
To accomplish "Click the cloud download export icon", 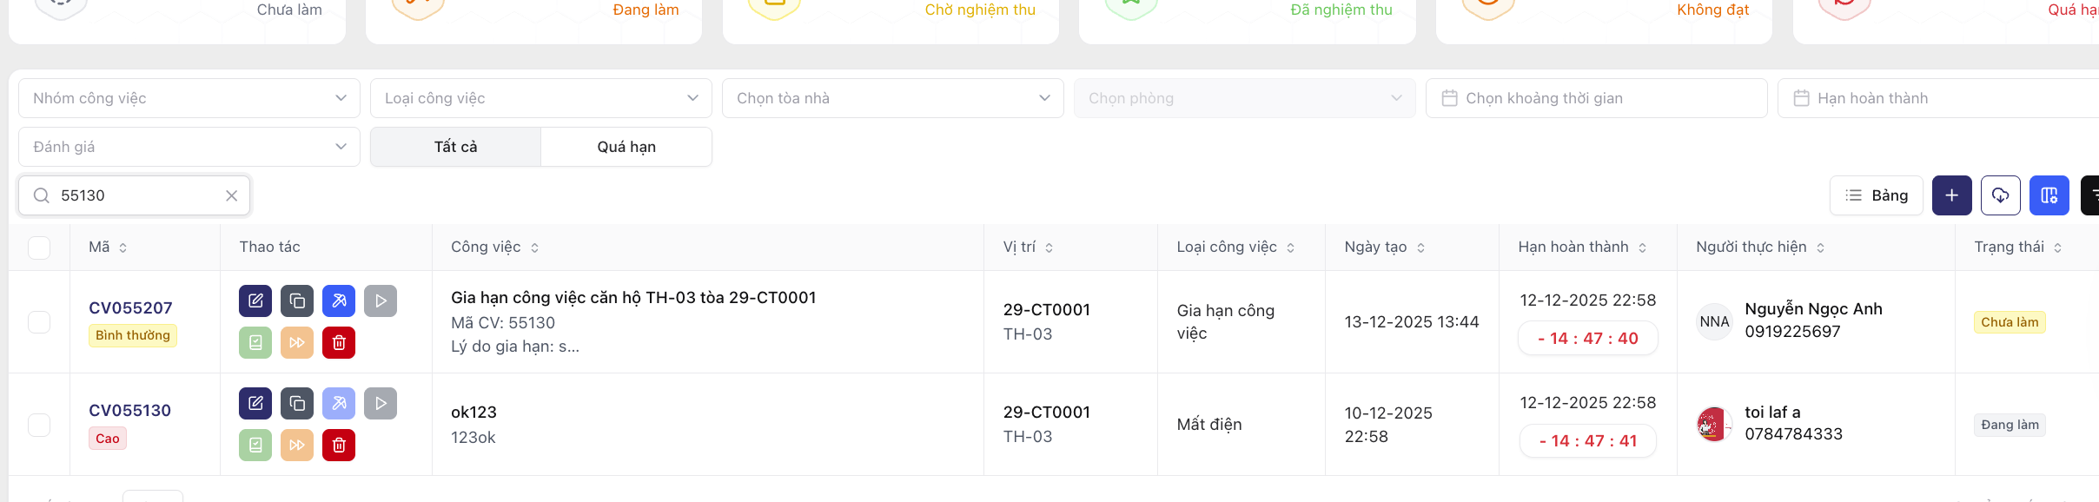I will 2000,195.
